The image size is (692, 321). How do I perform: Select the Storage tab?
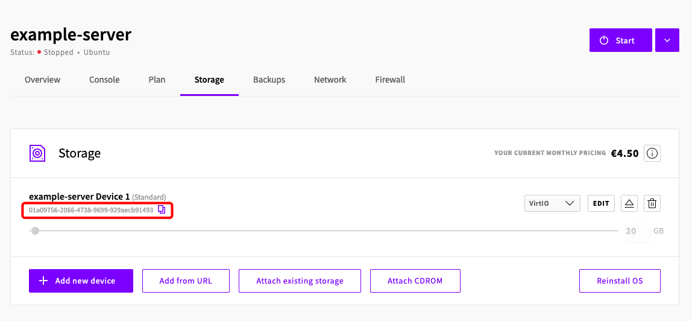pos(209,80)
